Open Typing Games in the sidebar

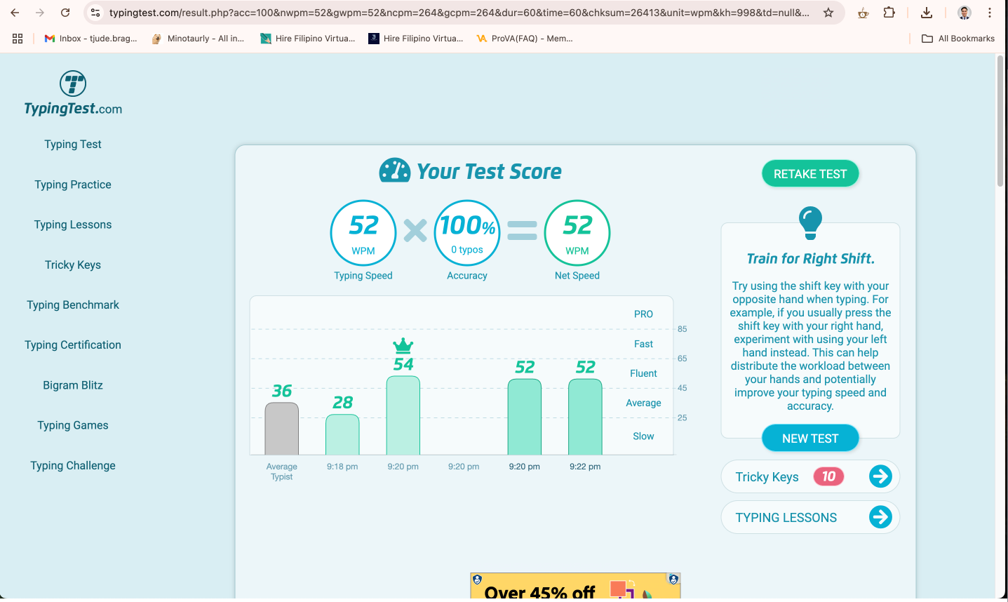point(73,425)
